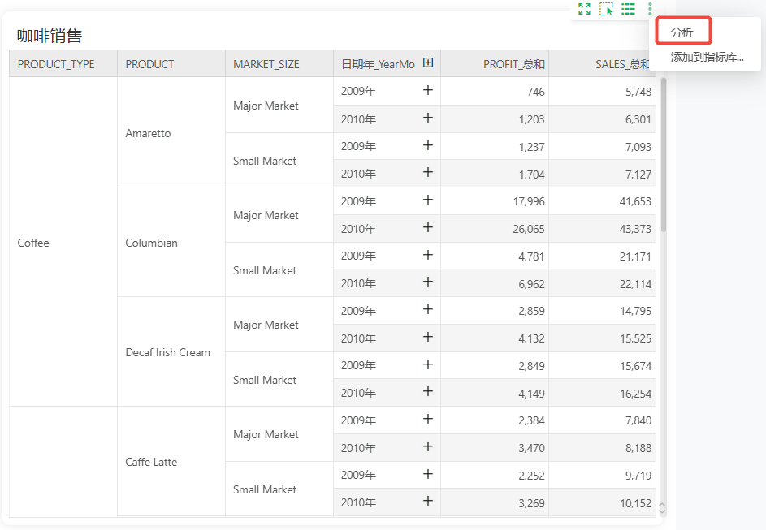The width and height of the screenshot is (766, 530).
Task: Click sales value 41,653
Action: 635,201
